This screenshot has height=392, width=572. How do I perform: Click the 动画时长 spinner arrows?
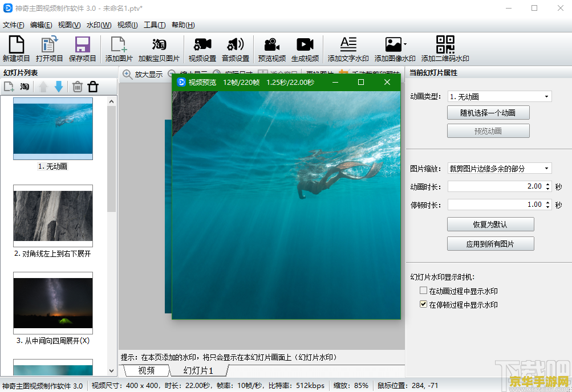click(547, 186)
